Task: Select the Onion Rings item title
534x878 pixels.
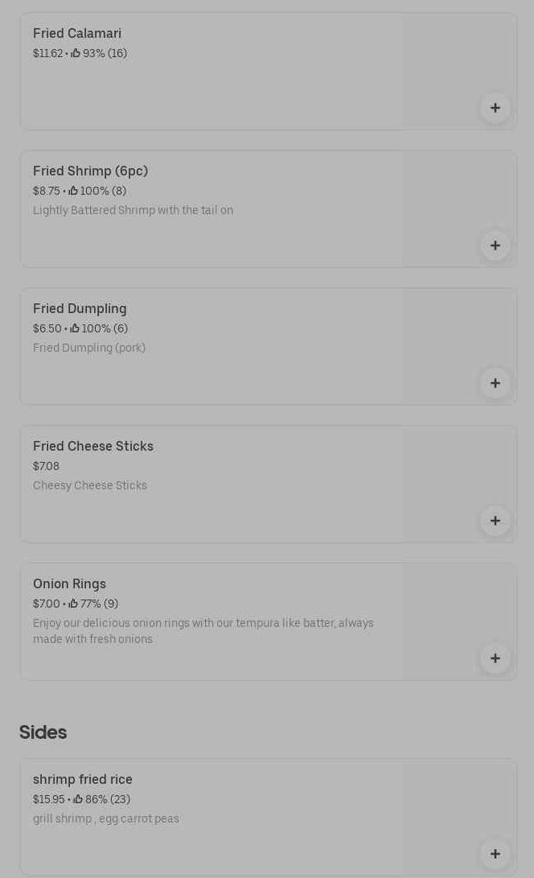Action: point(69,584)
